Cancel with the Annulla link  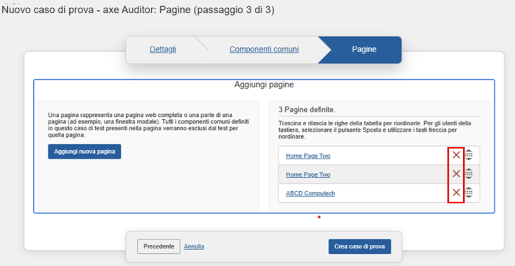(x=194, y=247)
